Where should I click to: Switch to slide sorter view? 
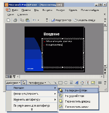pyautogui.click(x=11, y=77)
